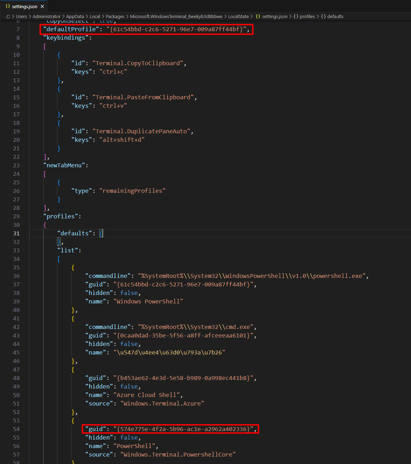Click the JSON braces icon beside settings.json breadcrumb

[258, 16]
